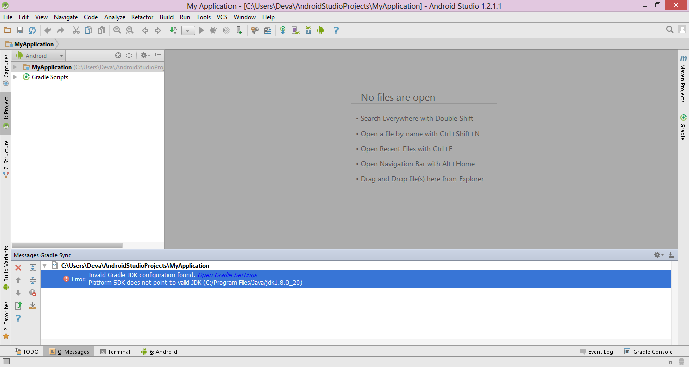Click the Help question mark in toolbar
This screenshot has width=689, height=367.
click(x=336, y=30)
